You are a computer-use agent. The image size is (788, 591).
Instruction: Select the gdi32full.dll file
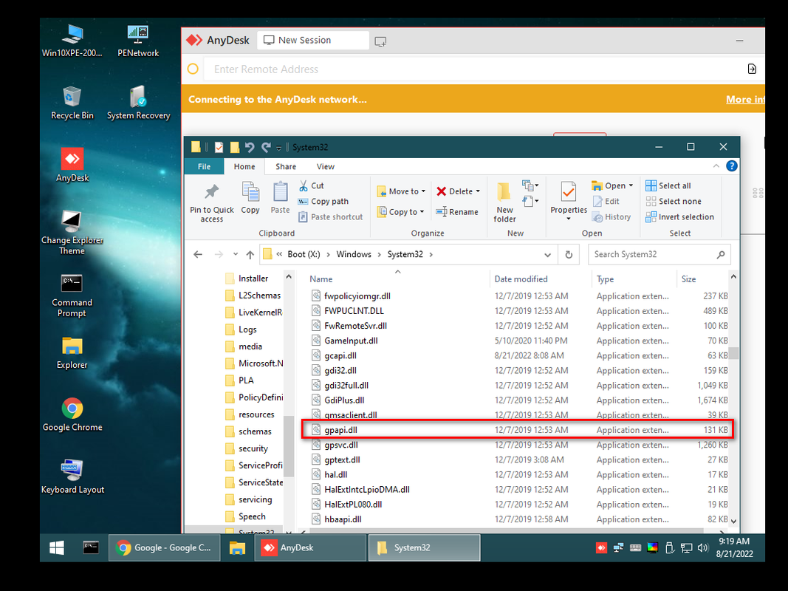point(518,386)
